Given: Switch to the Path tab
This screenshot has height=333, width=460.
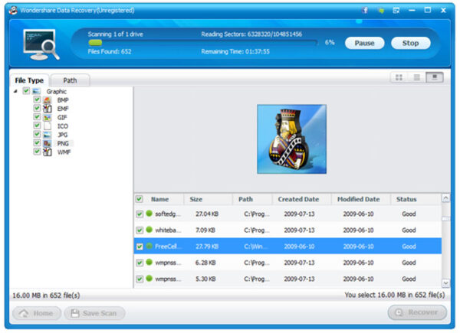Looking at the screenshot, I should 70,80.
